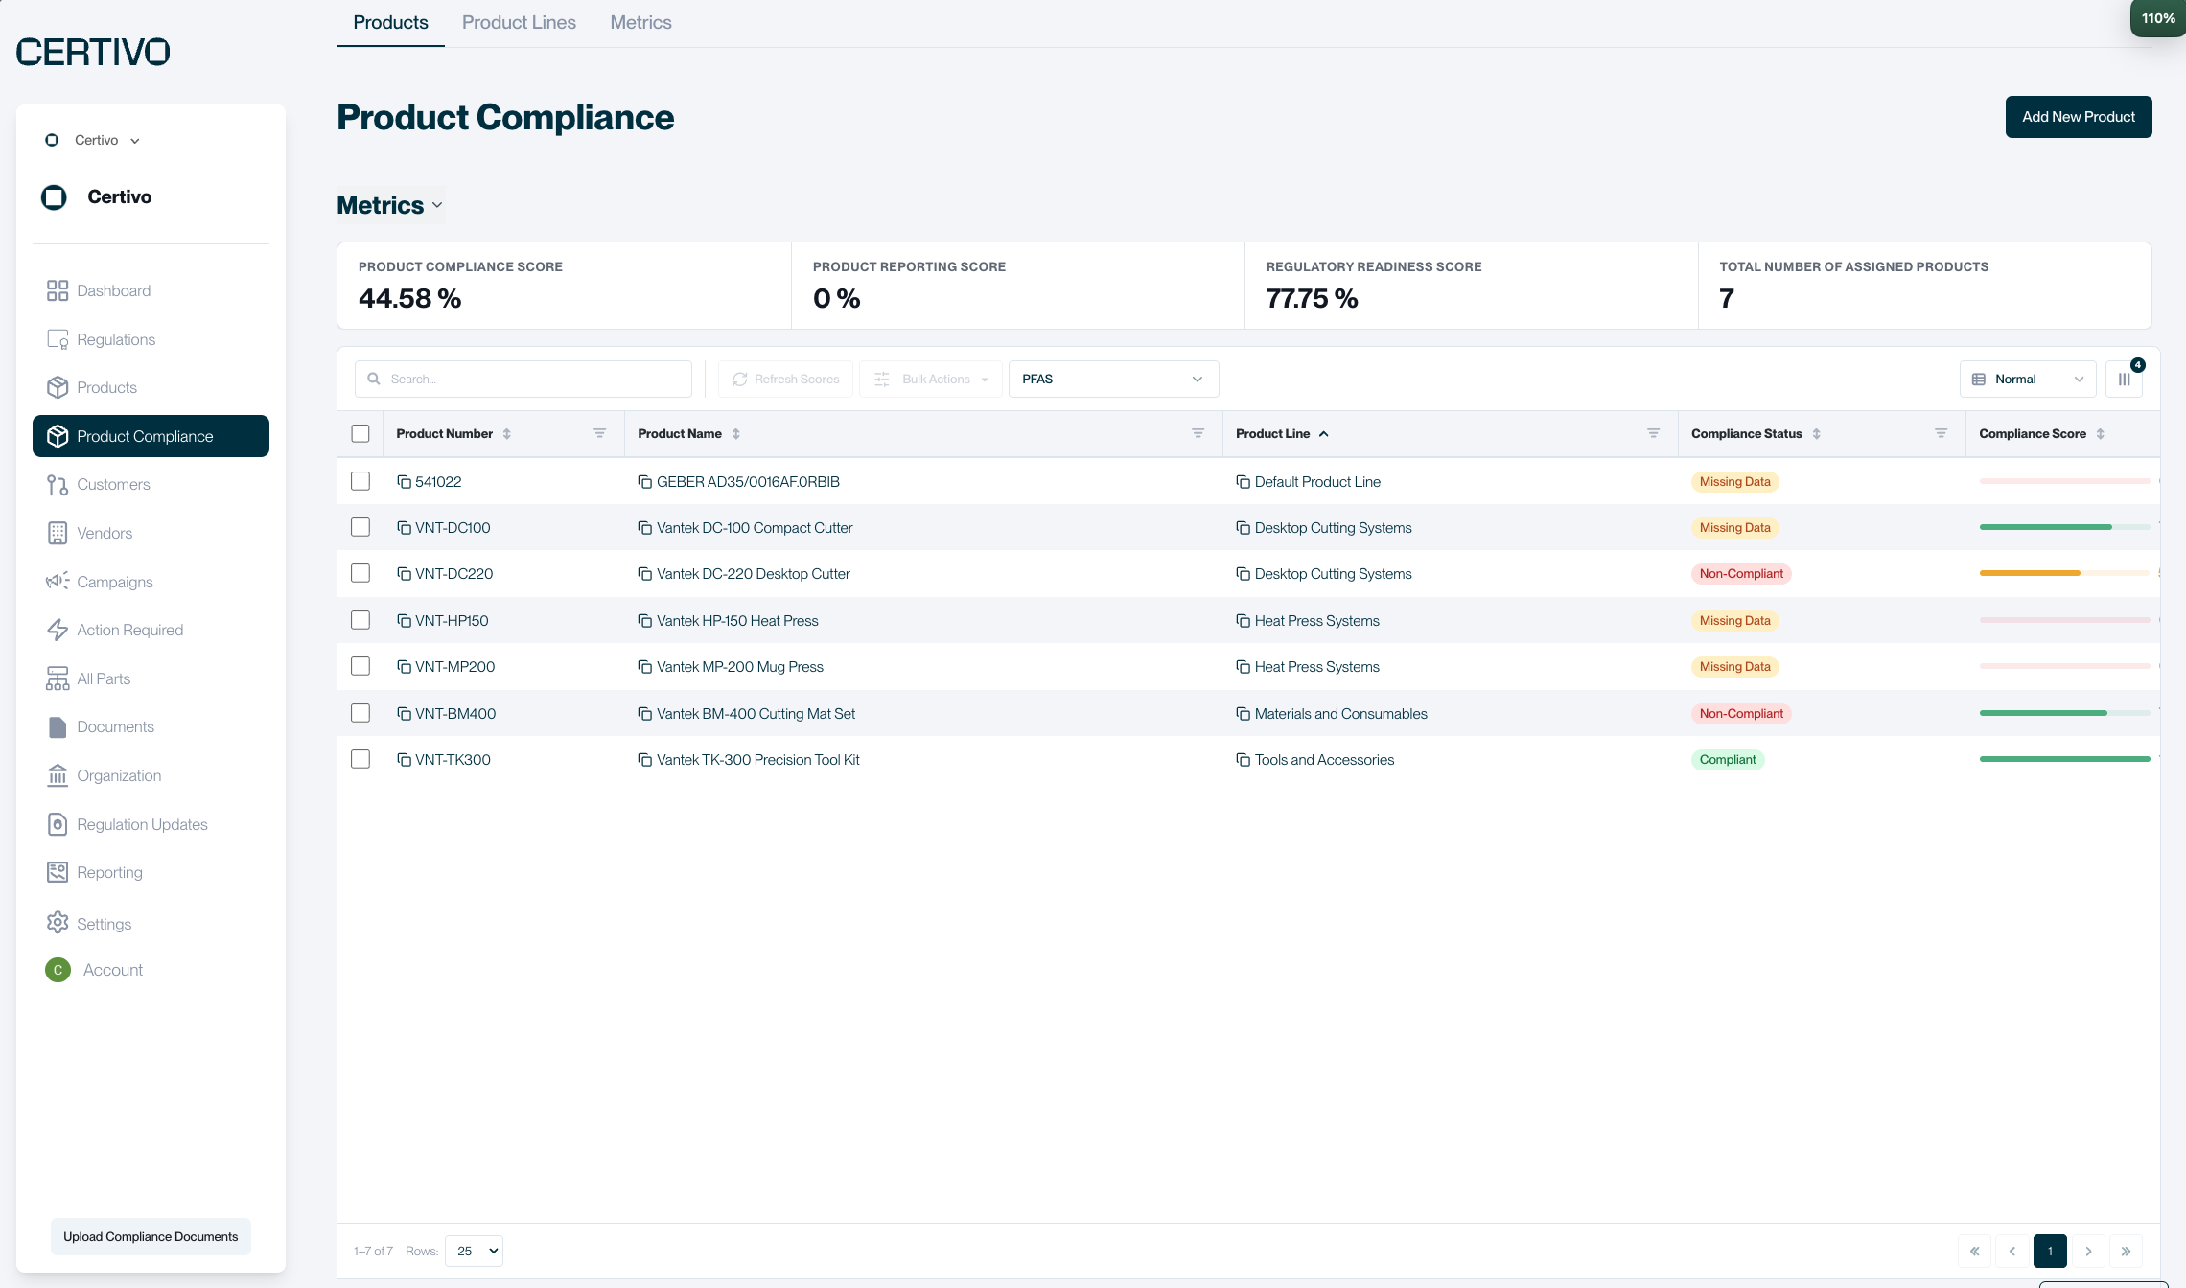
Task: Click the VNT-TK300 compliance score bar
Action: [x=2065, y=759]
